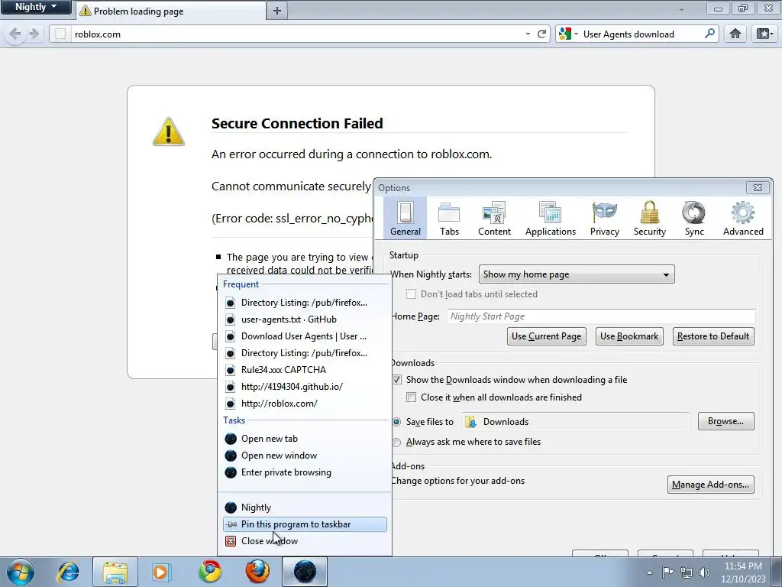Image resolution: width=782 pixels, height=587 pixels.
Task: Open the Sync options panel
Action: (693, 218)
